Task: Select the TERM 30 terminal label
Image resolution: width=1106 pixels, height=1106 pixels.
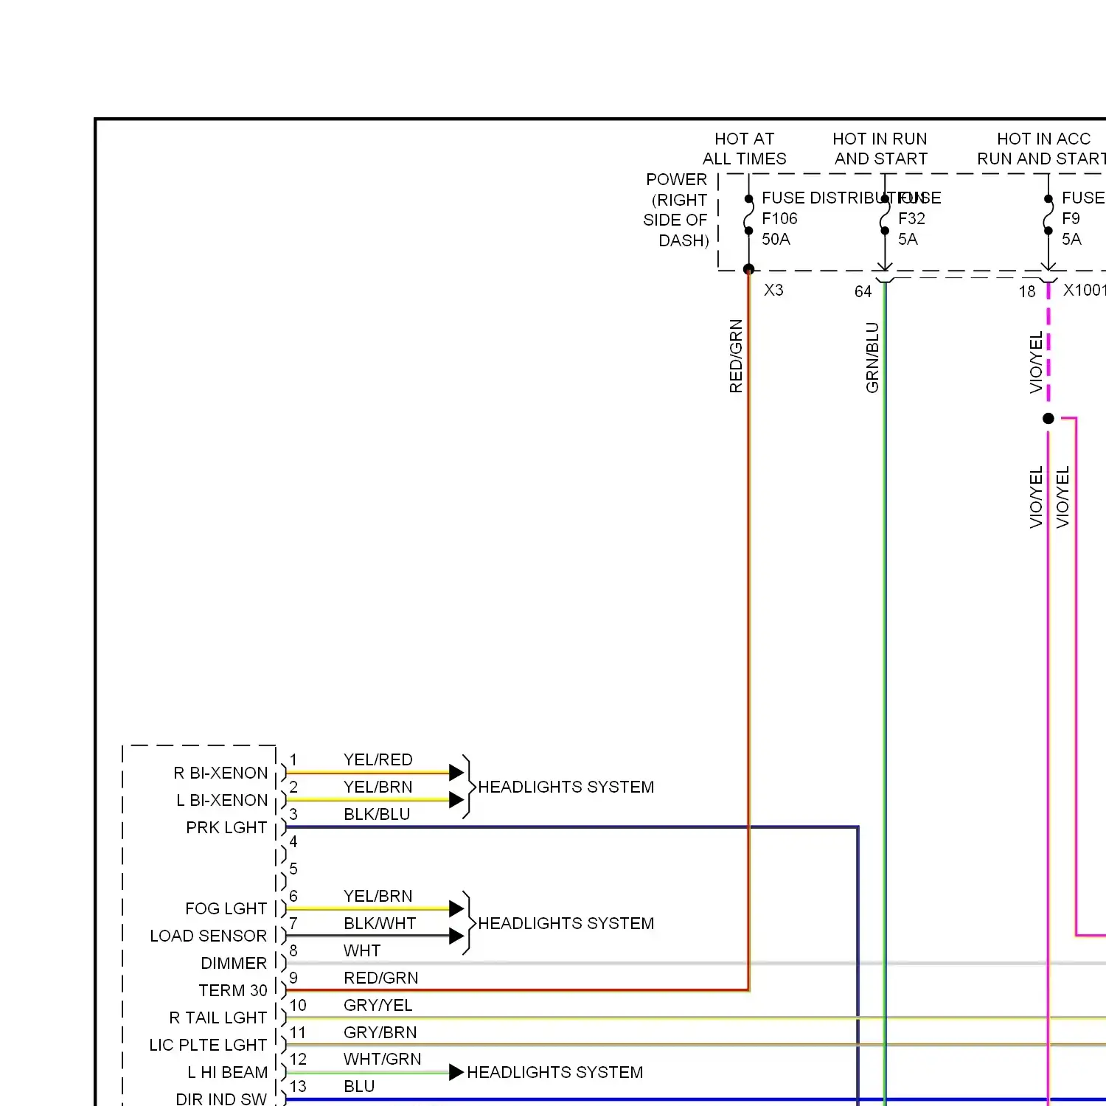Action: click(233, 990)
